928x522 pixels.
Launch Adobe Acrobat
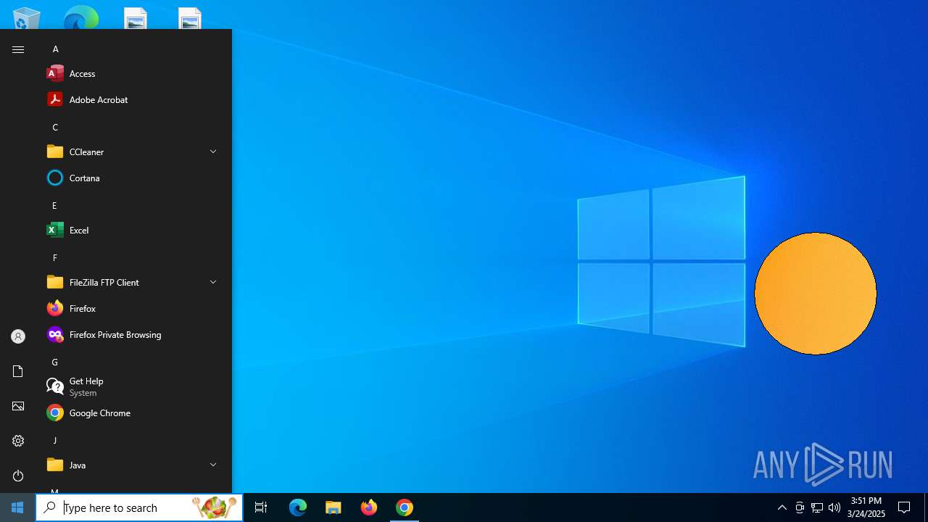pos(133,99)
